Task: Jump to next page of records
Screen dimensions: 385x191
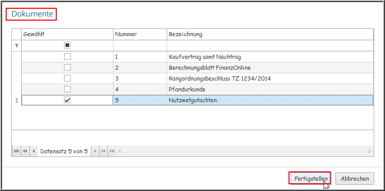Action: [103, 151]
